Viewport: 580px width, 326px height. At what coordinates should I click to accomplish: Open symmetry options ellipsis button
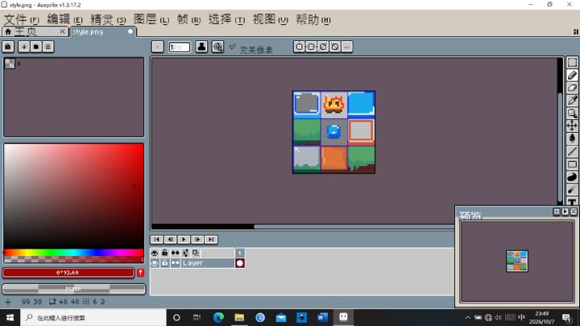346,47
